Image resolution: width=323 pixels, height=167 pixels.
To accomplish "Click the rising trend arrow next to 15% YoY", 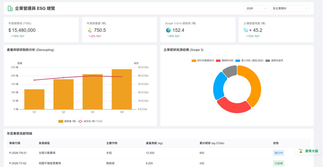I will [12, 36].
